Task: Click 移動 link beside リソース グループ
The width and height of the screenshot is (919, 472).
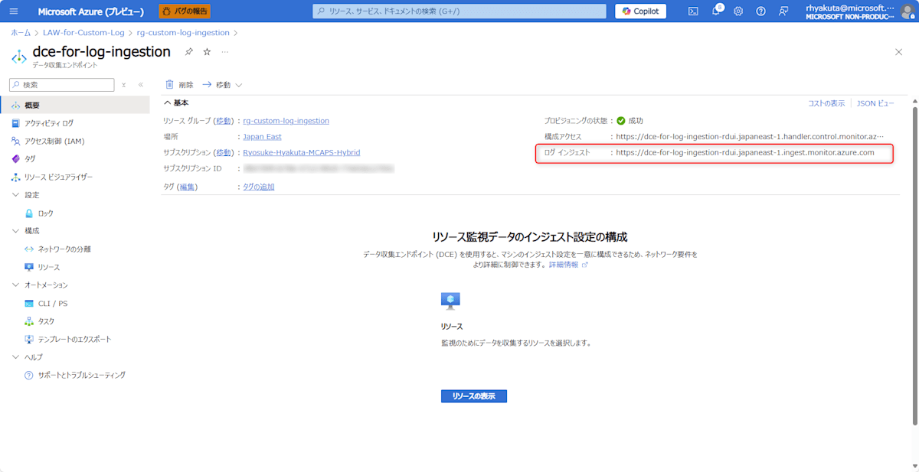Action: (224, 121)
